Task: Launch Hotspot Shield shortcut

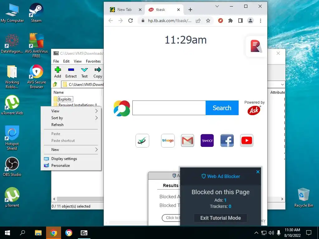Action: click(x=12, y=138)
